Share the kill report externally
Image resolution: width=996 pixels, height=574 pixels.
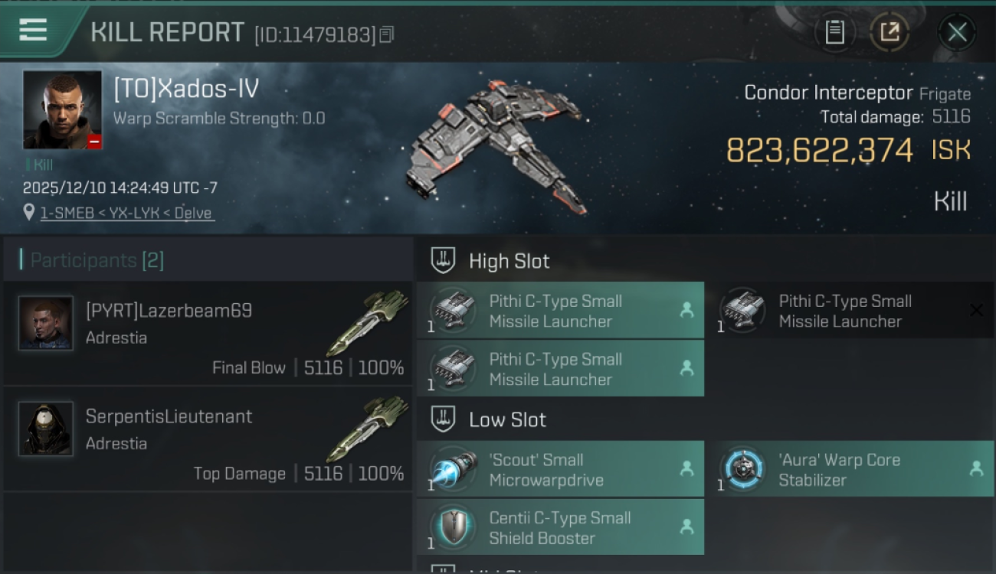tap(890, 32)
